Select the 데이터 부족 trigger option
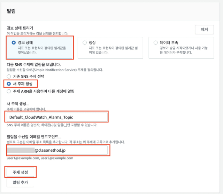Image resolution: width=223 pixels, height=194 pixels. [155, 42]
